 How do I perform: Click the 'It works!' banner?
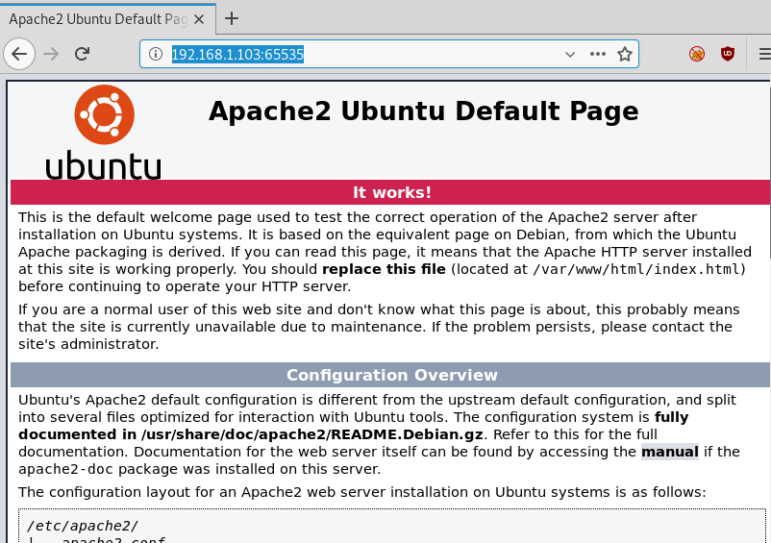[391, 192]
